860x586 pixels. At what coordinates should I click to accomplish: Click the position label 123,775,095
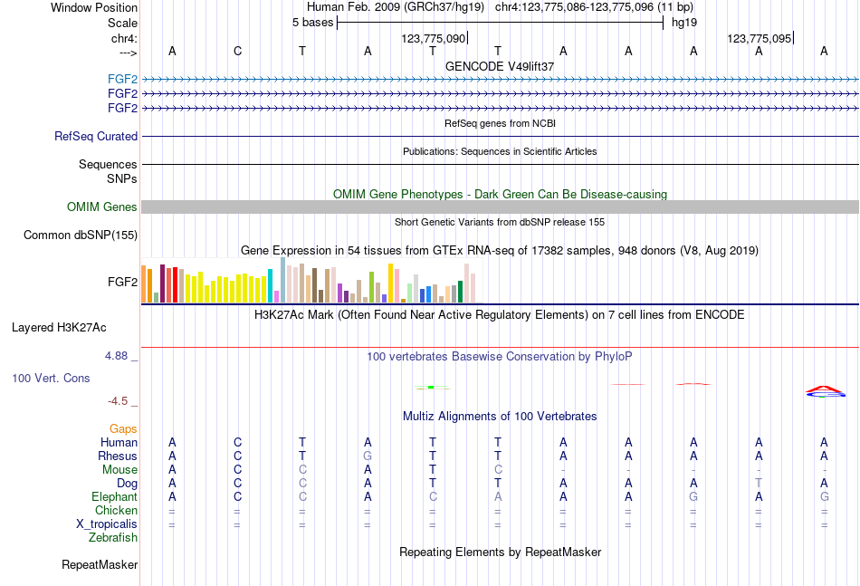(760, 38)
